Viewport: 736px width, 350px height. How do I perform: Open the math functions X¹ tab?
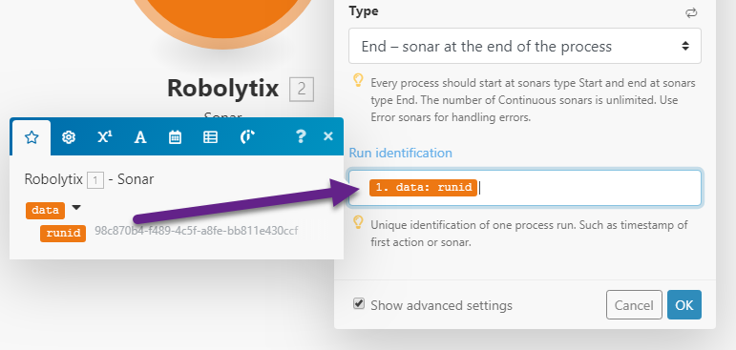click(104, 137)
